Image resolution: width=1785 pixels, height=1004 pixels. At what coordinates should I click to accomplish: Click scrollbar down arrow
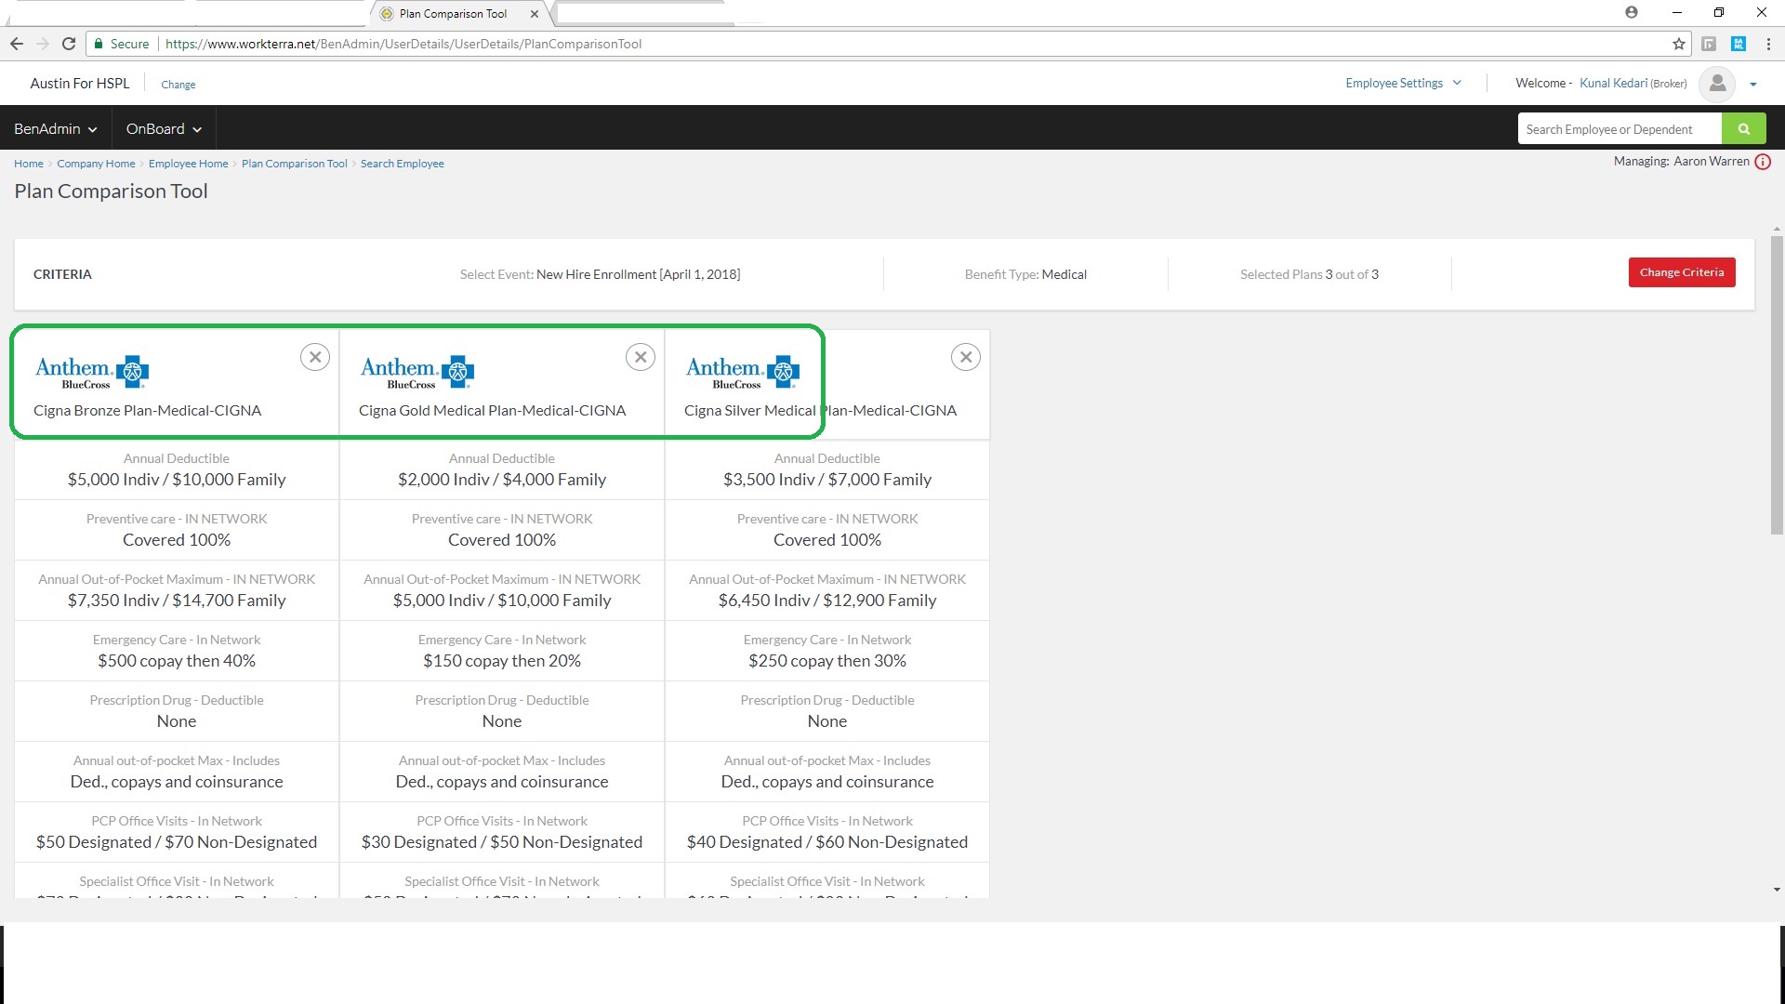point(1777,890)
